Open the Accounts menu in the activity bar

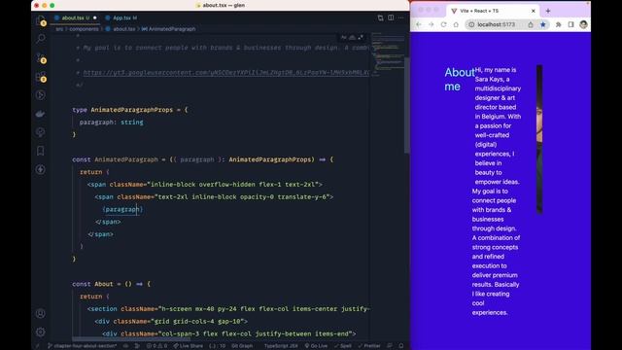click(41, 313)
